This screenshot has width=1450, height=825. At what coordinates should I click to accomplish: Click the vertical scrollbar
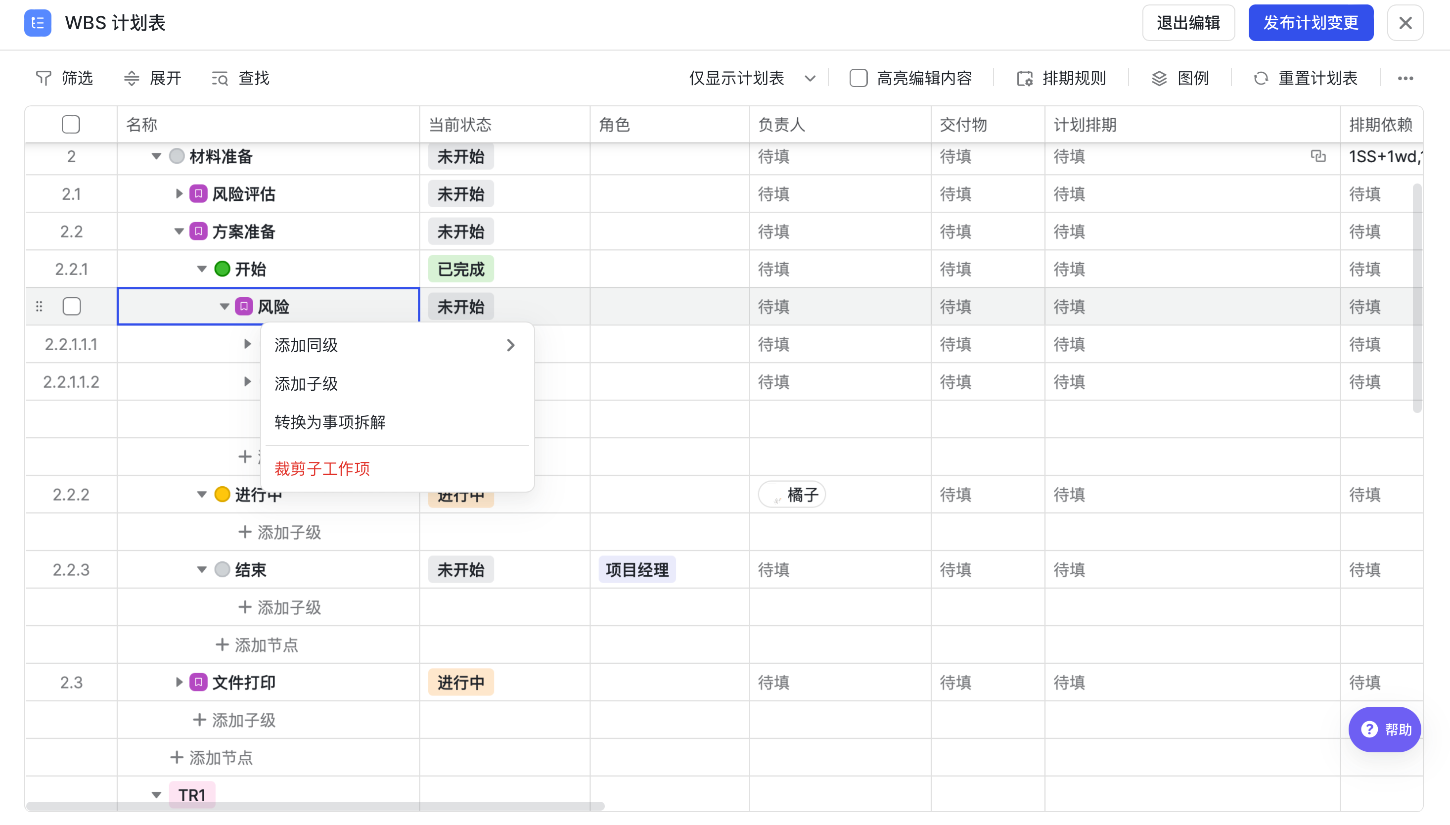[x=1416, y=297]
